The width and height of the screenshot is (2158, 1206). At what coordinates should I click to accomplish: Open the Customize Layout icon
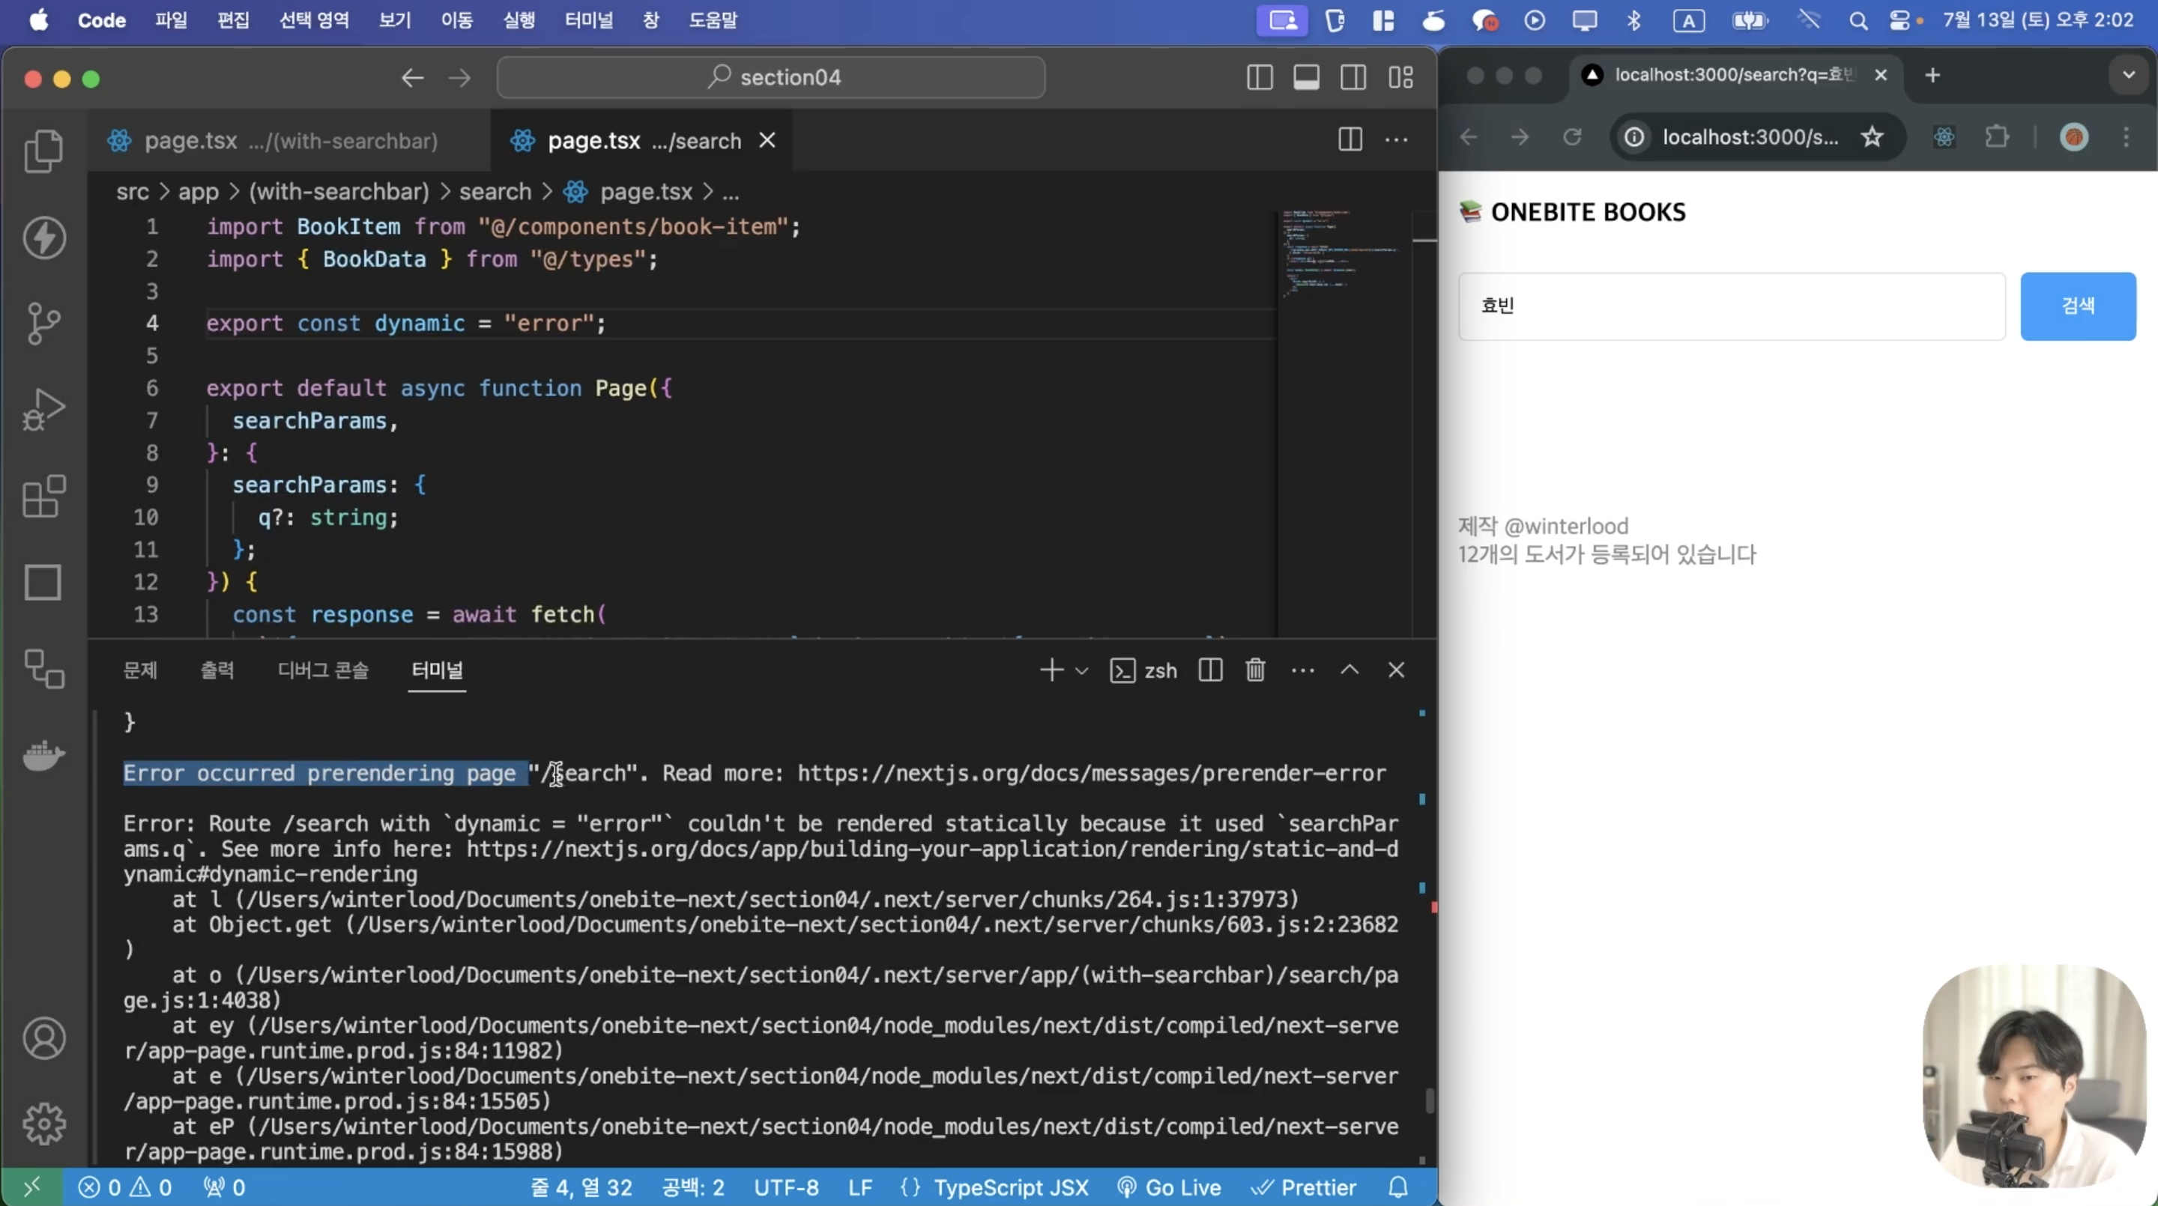1400,78
